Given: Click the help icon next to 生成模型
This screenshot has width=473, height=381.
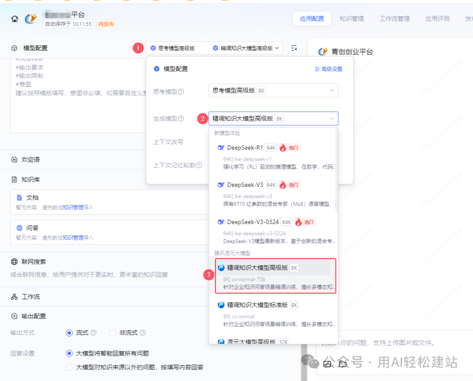Looking at the screenshot, I should click(181, 119).
